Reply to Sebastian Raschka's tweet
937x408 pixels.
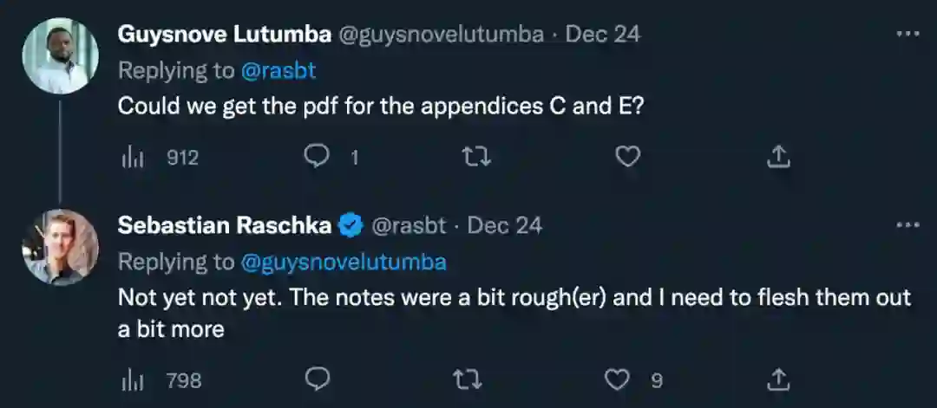(x=319, y=379)
